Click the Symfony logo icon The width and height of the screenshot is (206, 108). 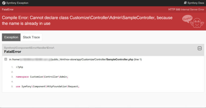coord(3,3)
